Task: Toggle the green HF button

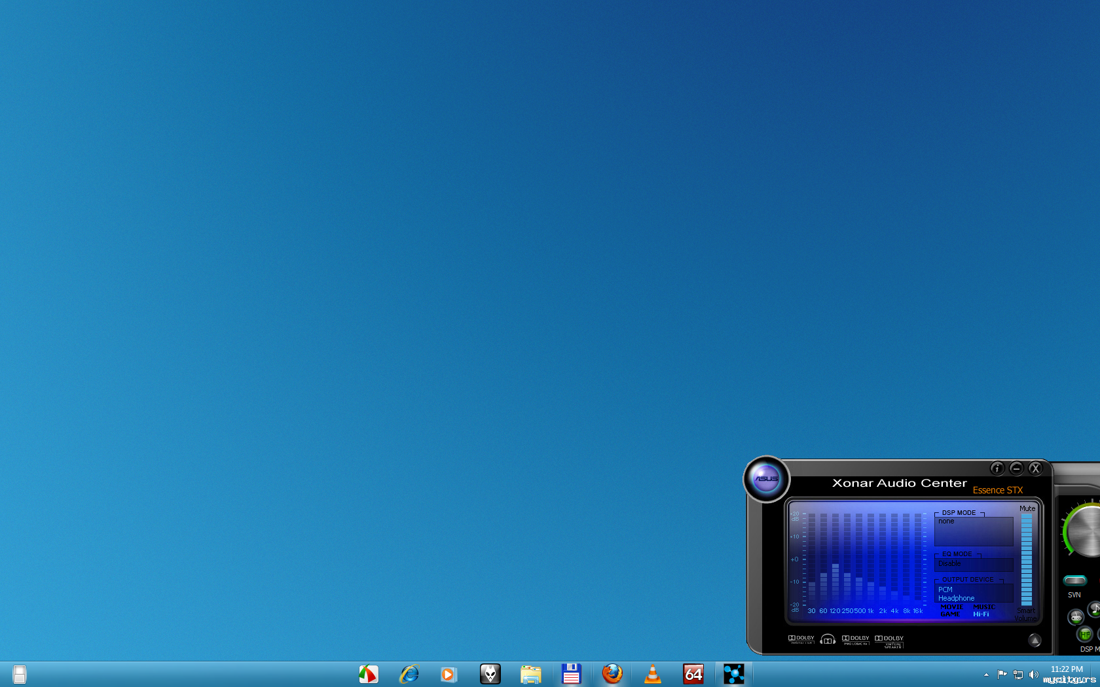Action: (x=1085, y=634)
